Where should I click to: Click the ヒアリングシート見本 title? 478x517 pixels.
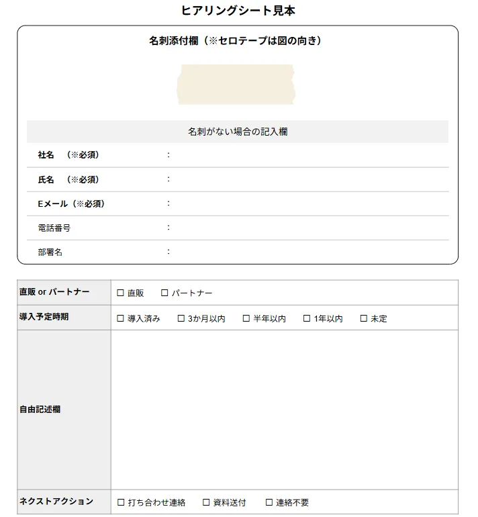[x=238, y=11]
